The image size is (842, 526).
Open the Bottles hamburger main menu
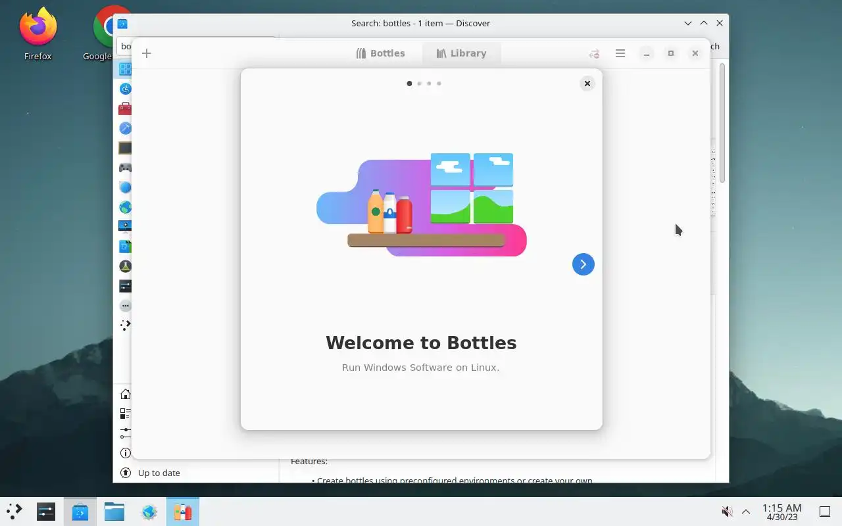(x=620, y=53)
